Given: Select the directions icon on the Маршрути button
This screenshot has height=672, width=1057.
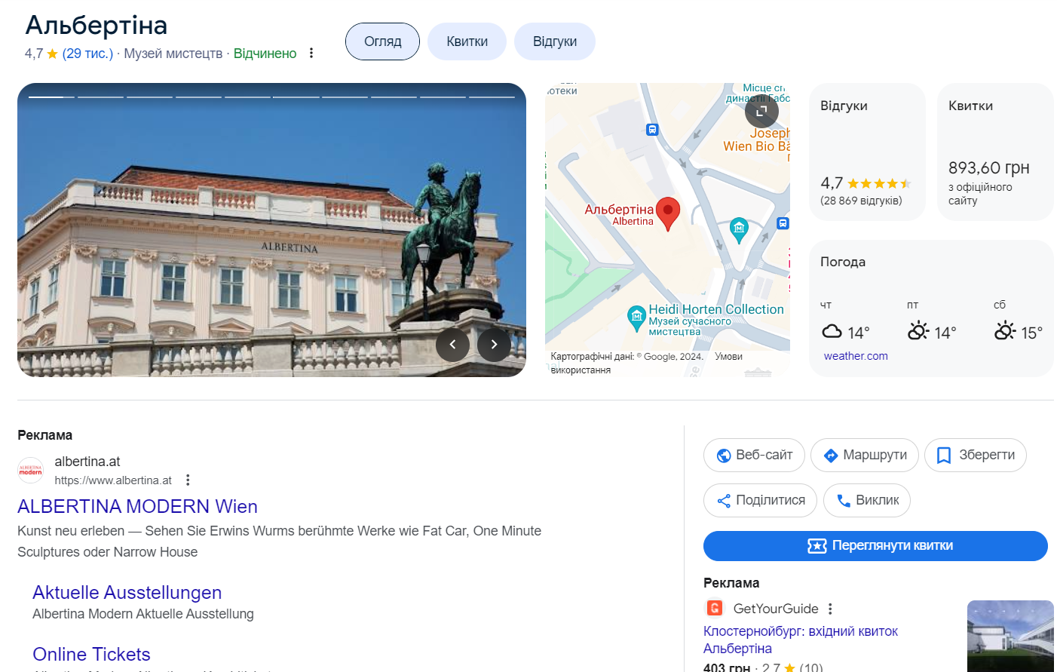Looking at the screenshot, I should 832,455.
